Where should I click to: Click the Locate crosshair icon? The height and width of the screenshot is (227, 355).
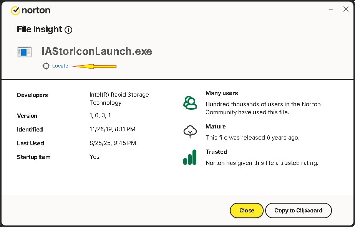46,66
